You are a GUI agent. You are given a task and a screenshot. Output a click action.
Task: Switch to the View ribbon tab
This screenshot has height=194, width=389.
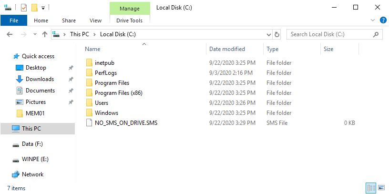tap(95, 20)
